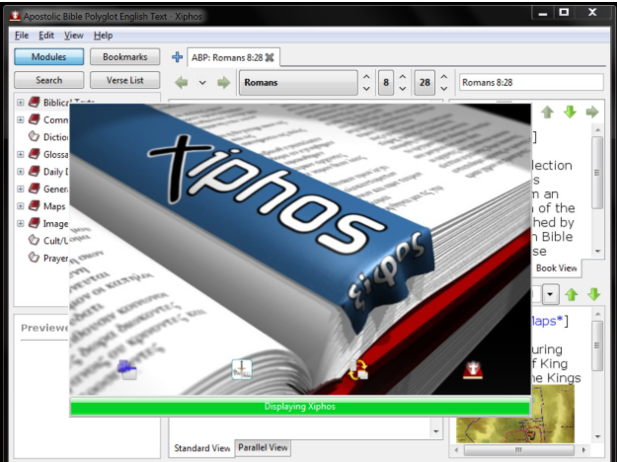
Task: Increase chapter number above 8
Action: tap(403, 77)
